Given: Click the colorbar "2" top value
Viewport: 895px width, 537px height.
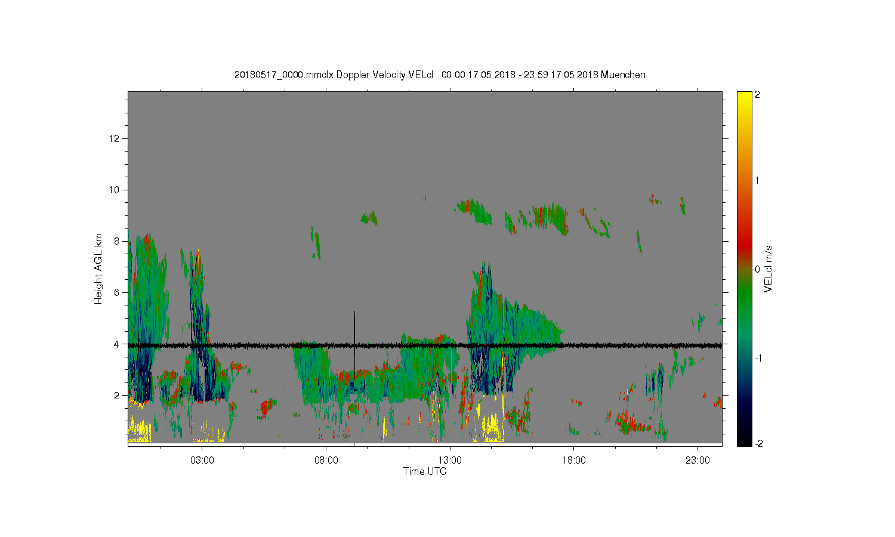Looking at the screenshot, I should click(758, 95).
